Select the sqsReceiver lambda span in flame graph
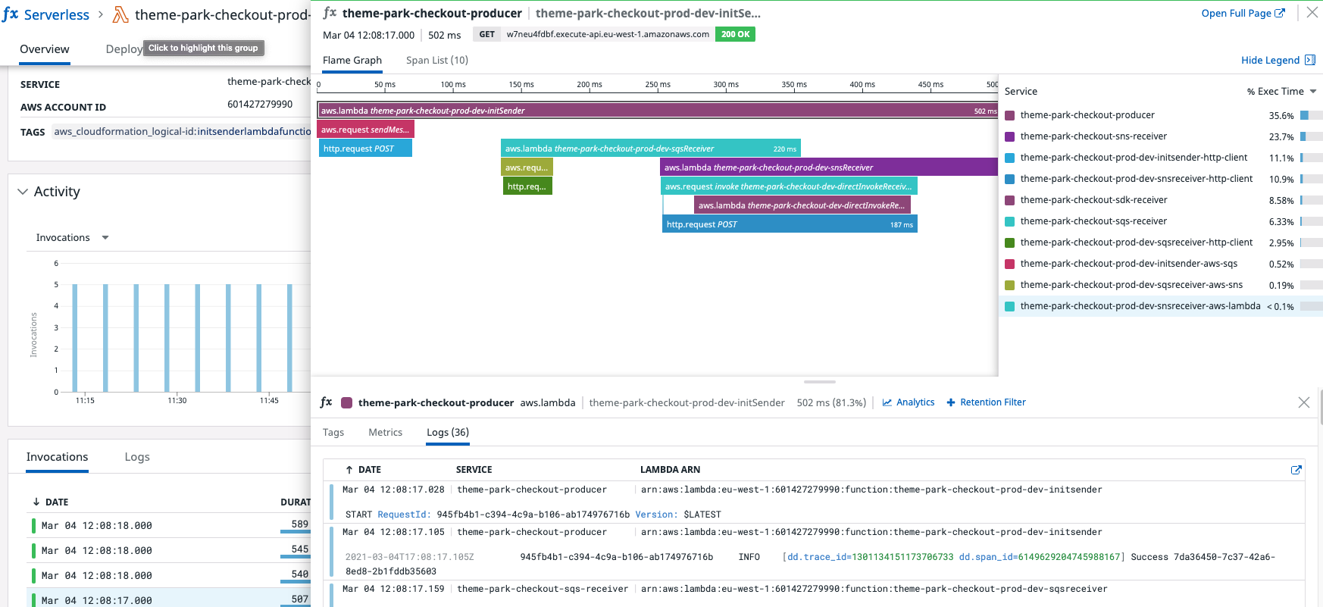The width and height of the screenshot is (1323, 607). (650, 149)
